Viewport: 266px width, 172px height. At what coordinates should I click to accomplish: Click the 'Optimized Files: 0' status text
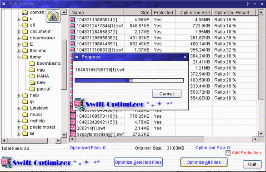pos(88,148)
